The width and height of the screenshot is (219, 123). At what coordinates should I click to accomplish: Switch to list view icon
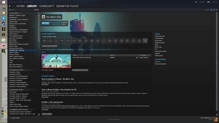(x=214, y=10)
